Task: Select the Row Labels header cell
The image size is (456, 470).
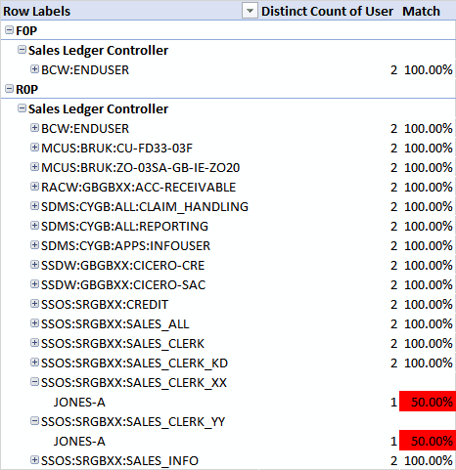Action: (x=129, y=11)
